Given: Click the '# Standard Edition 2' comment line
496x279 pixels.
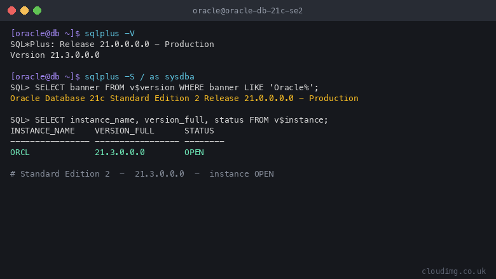Looking at the screenshot, I should [142, 174].
